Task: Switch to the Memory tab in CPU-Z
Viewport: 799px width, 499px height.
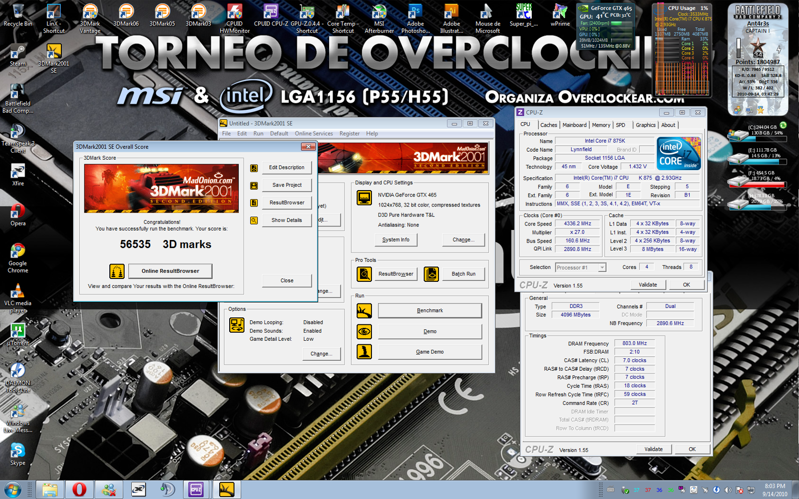Action: [601, 125]
